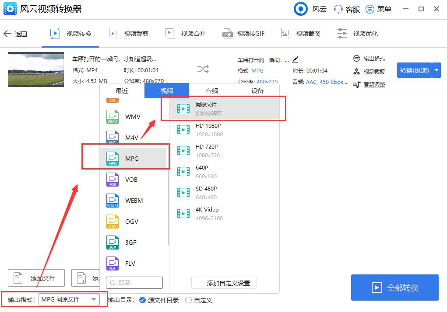Viewport: 447px width, 312px height.
Task: Click inside the 搜索 search field
Action: click(136, 283)
